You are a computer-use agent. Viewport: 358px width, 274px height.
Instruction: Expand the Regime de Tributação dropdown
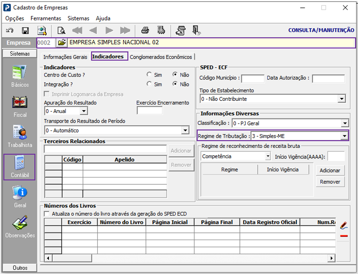344,136
